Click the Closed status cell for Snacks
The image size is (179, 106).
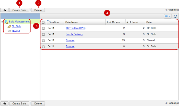pyautogui.click(x=151, y=40)
